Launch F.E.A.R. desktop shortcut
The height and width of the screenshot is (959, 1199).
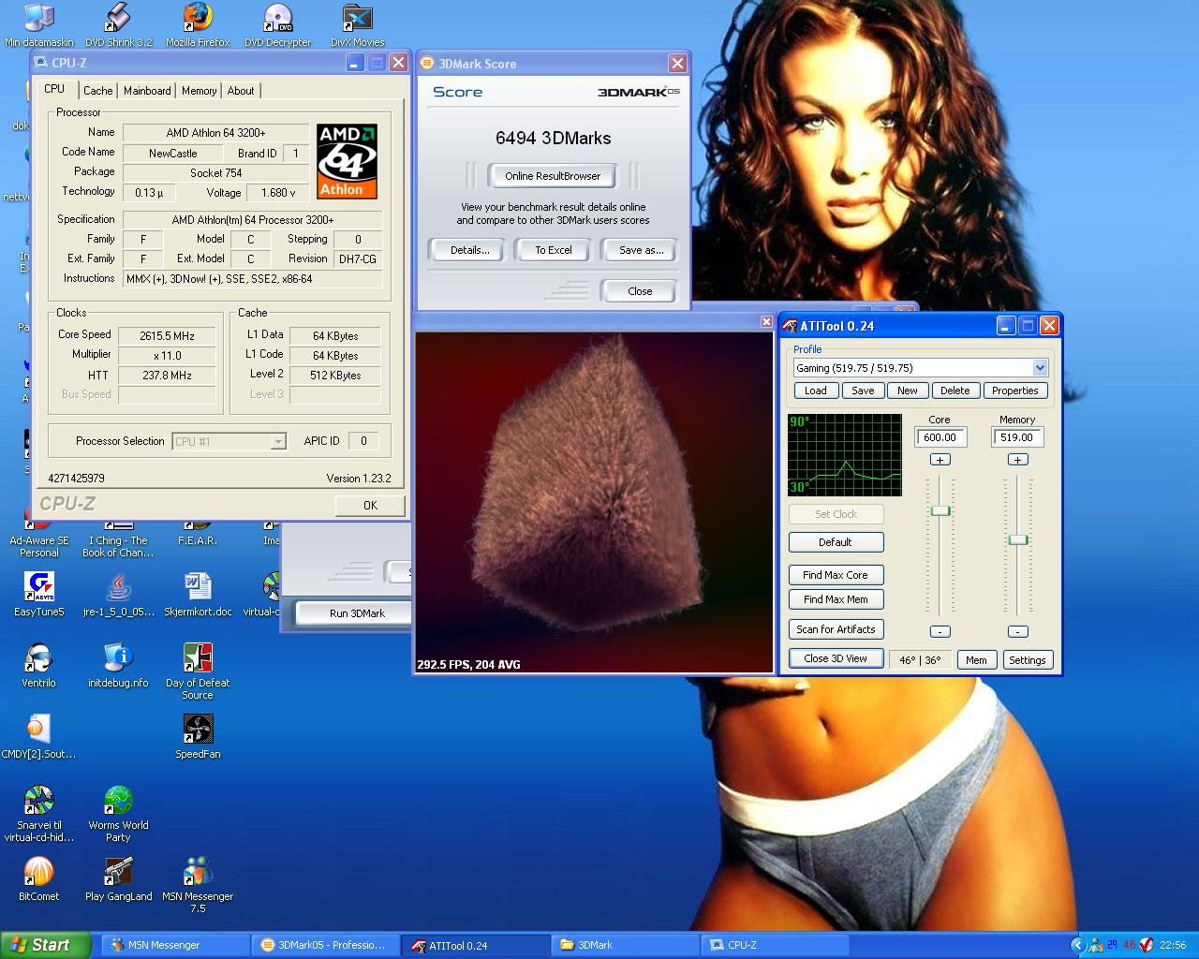click(x=198, y=534)
